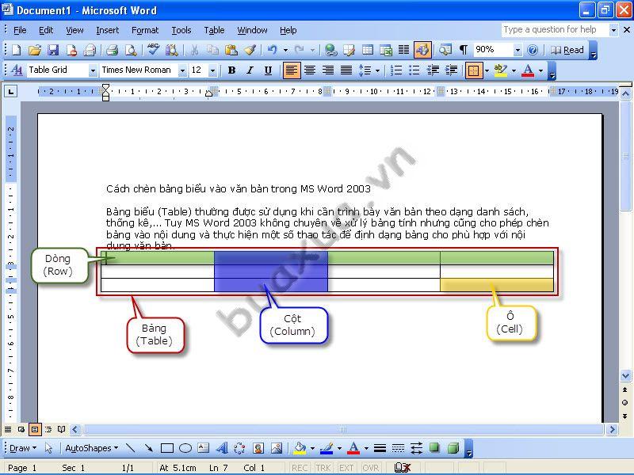Screen dimensions: 634x475
Task: Save the document with the floppy icon
Action: coord(53,50)
